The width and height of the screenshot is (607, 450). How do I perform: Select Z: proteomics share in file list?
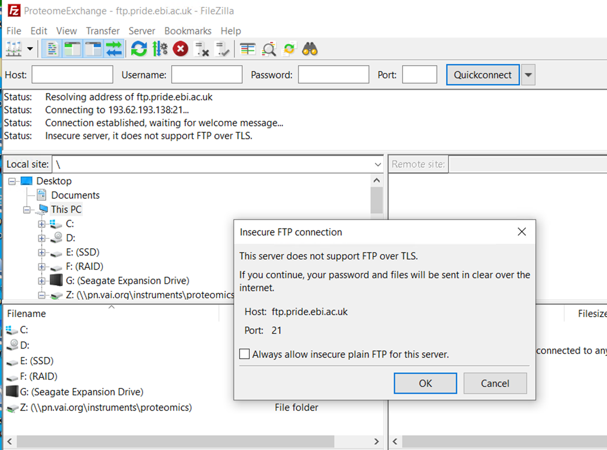click(106, 408)
